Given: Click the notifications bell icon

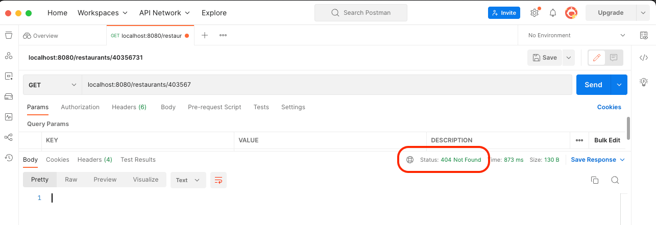Looking at the screenshot, I should coord(553,13).
